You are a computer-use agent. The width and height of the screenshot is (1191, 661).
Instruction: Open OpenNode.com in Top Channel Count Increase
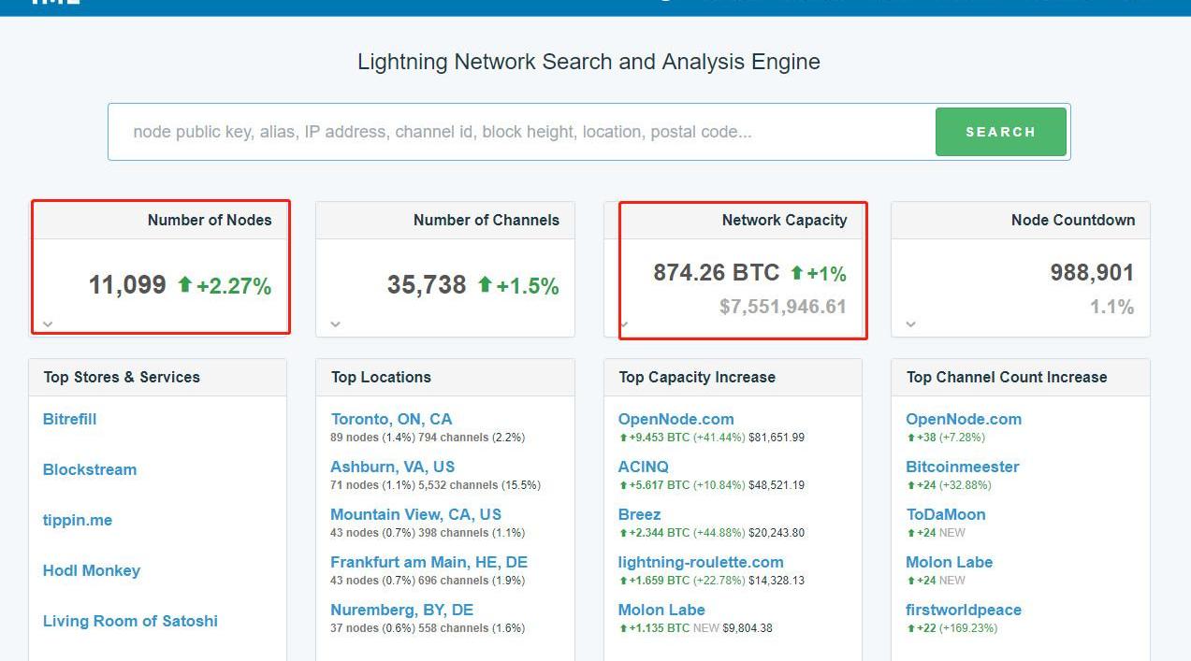coord(964,419)
